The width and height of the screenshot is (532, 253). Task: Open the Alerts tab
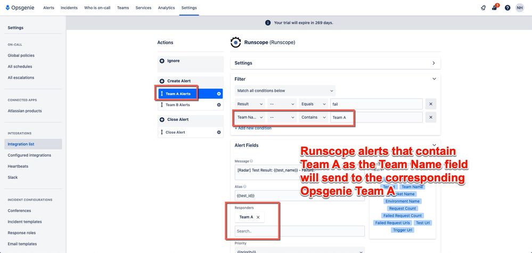click(x=48, y=8)
